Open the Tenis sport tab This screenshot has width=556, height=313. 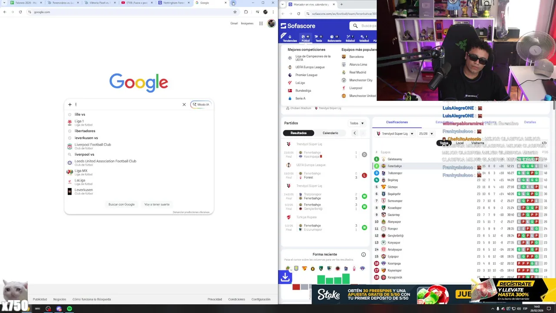[x=318, y=38]
